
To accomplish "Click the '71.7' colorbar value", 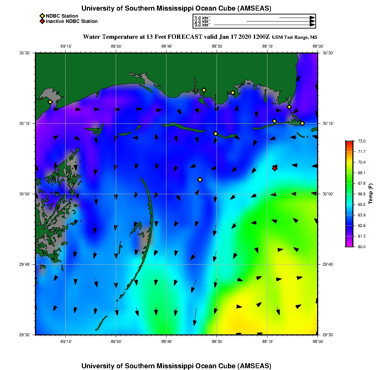I will 362,152.
